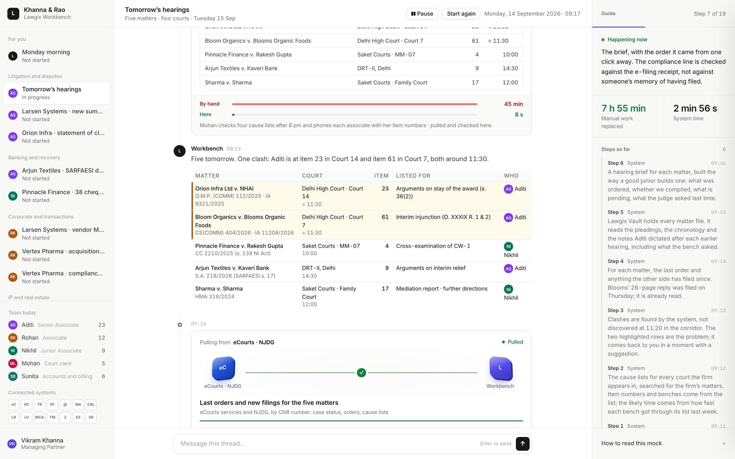Click the By hand red progress bar
The height and width of the screenshot is (459, 735).
(355, 104)
